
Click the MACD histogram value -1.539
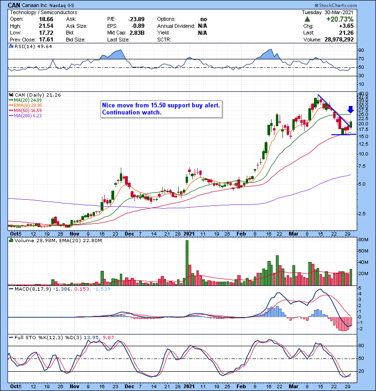click(x=102, y=289)
